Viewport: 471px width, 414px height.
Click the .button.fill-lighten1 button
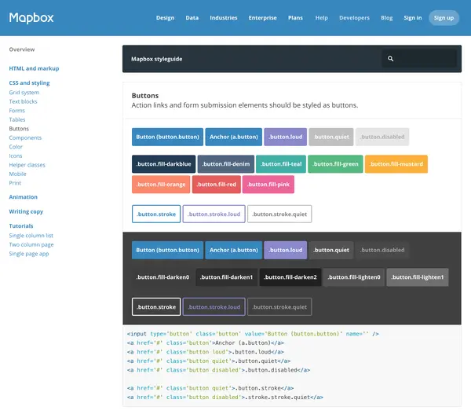pyautogui.click(x=418, y=277)
